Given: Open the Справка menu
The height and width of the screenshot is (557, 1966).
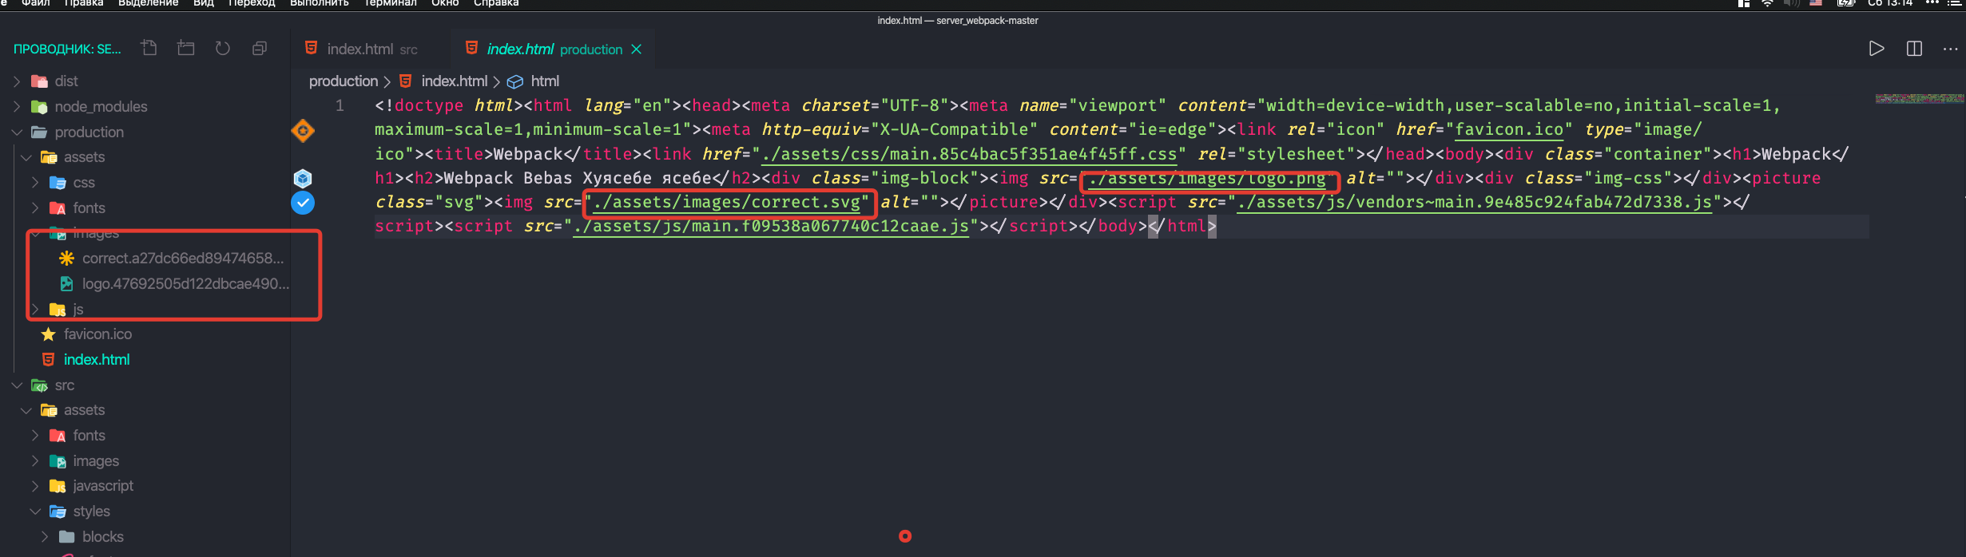Looking at the screenshot, I should 496,3.
